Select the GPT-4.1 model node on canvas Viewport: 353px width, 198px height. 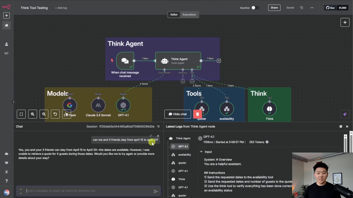[x=123, y=105]
